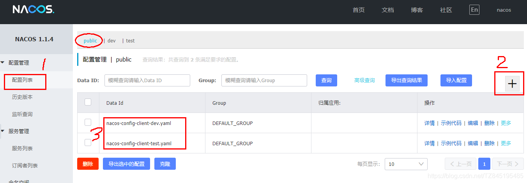Image resolution: width=527 pixels, height=183 pixels.
Task: Select the dev namespace tab
Action: coord(111,40)
